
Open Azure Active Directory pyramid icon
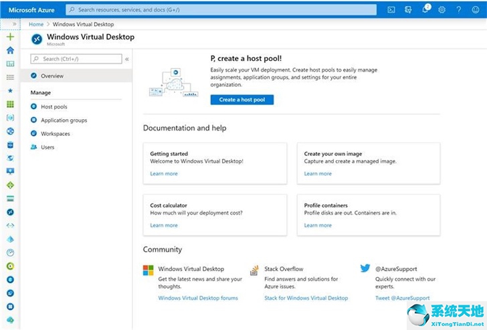pos(10,239)
